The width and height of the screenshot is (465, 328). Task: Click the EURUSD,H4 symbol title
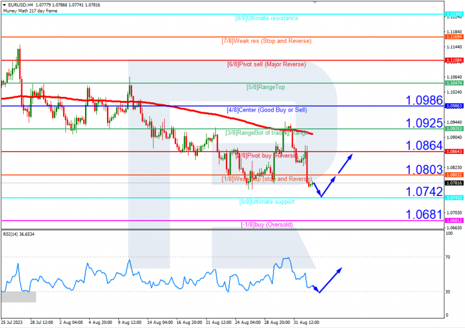pyautogui.click(x=21, y=5)
